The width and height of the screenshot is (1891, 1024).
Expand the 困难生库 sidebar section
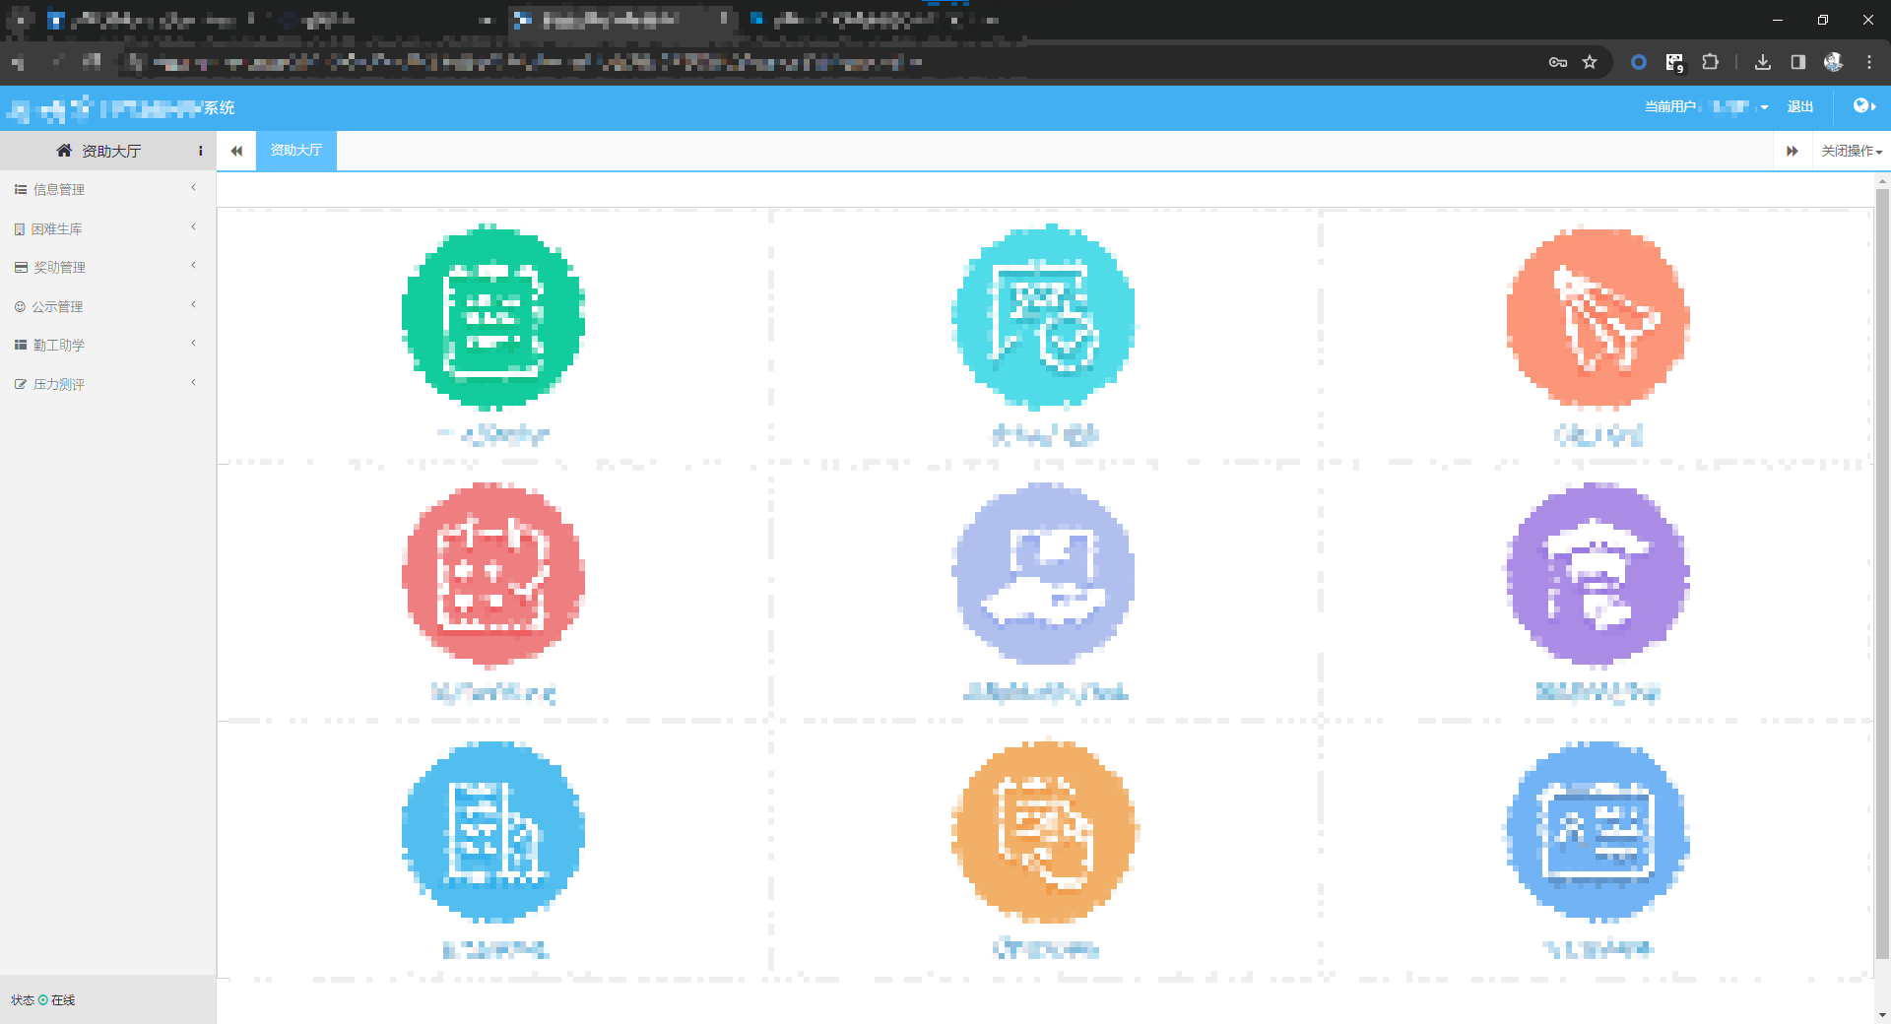(57, 228)
